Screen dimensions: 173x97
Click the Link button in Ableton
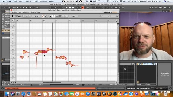[4, 8]
